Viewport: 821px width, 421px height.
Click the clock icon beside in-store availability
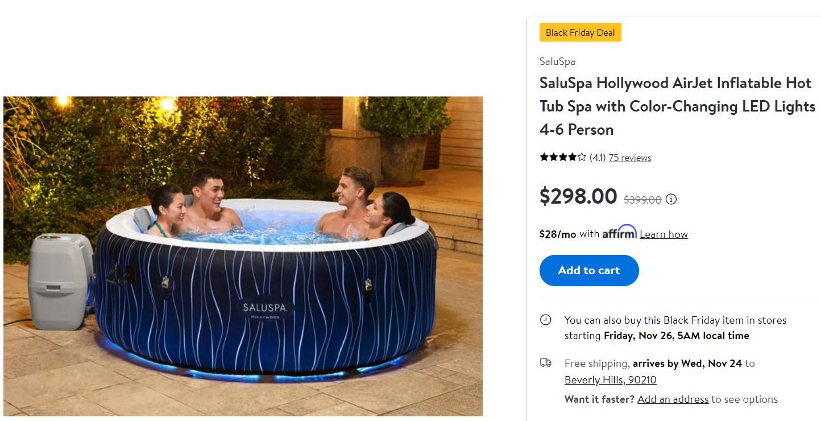coord(545,320)
